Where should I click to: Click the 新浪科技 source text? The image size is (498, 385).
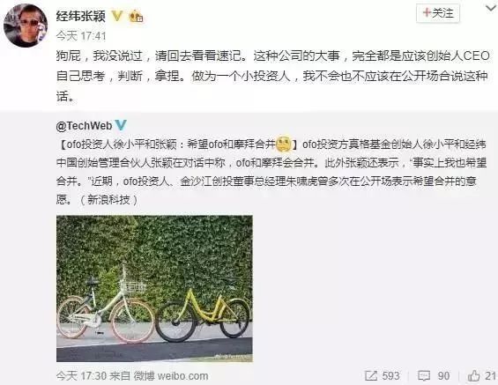point(108,200)
